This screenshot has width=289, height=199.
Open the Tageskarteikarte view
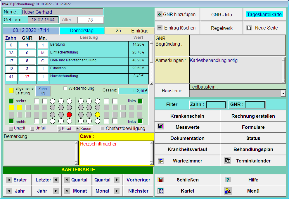264,14
